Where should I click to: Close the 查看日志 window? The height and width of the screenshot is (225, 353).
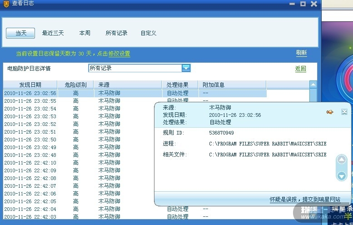(314, 4)
